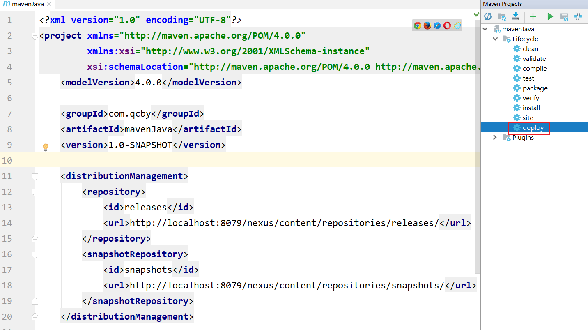588x330 pixels.
Task: Click green checkmark inspection status icon
Action: pos(476,15)
